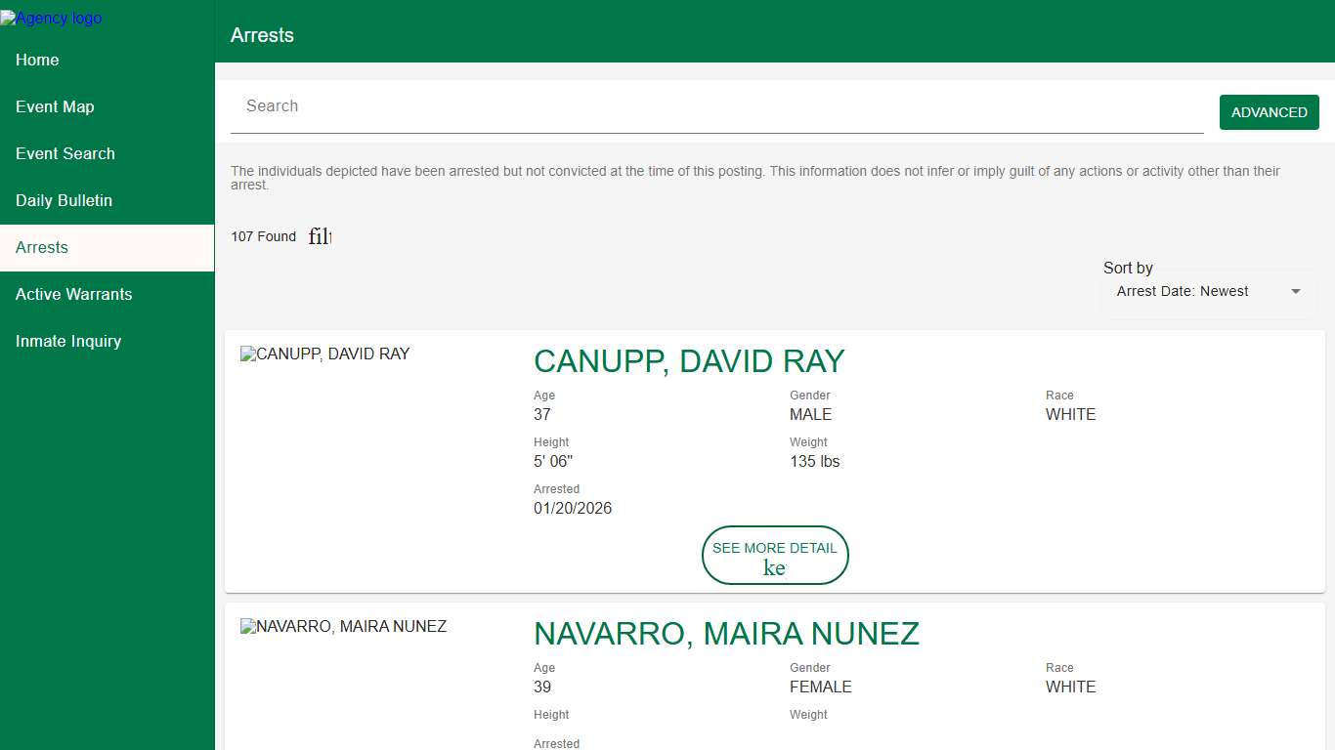Navigate to Event Search
Viewport: 1335px width, 750px height.
[65, 153]
